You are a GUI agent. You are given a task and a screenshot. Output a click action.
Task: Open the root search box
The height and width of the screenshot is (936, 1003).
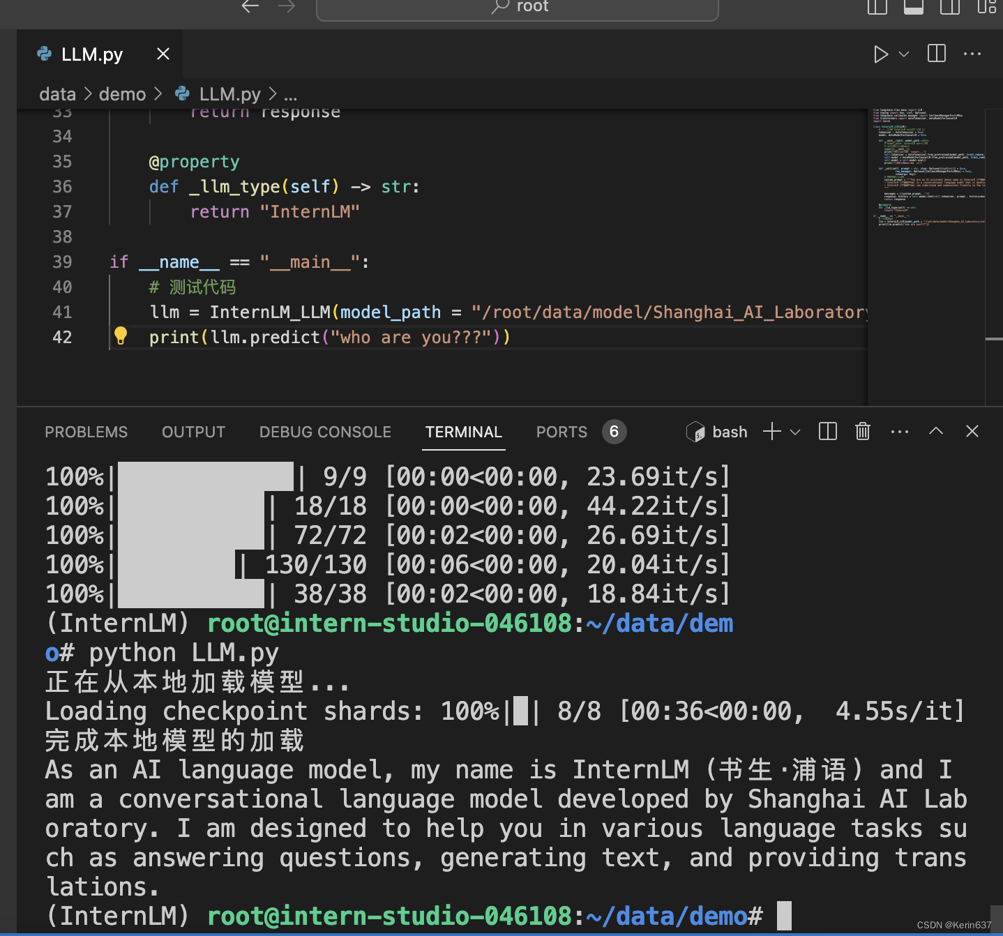coord(517,8)
